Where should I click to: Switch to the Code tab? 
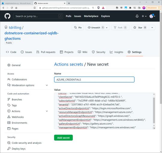point(11,52)
